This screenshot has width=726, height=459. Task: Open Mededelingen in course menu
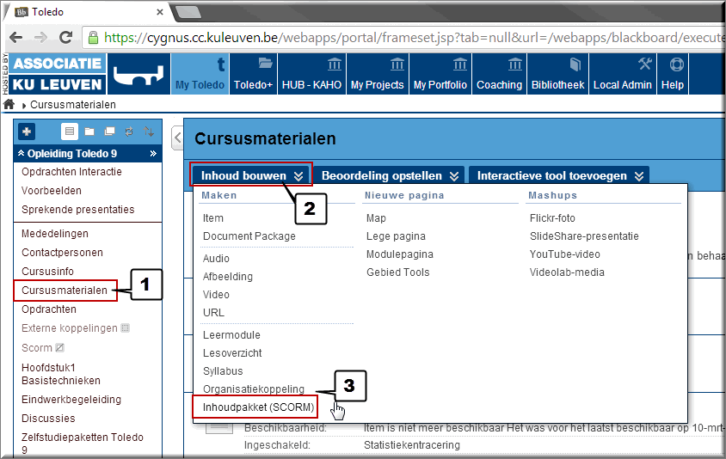[x=55, y=234]
